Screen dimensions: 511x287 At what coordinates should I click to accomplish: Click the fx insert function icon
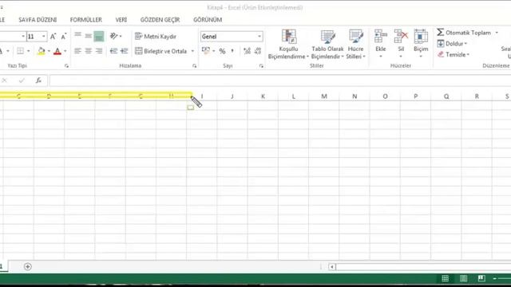[38, 81]
